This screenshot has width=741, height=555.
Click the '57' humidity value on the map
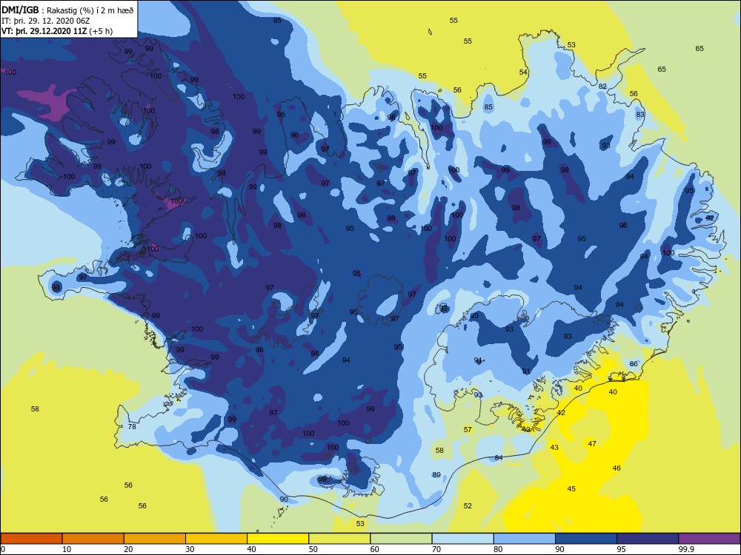468,430
